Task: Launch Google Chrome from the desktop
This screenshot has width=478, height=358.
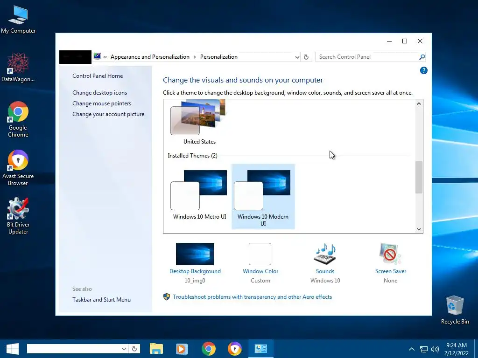Action: pos(18,119)
